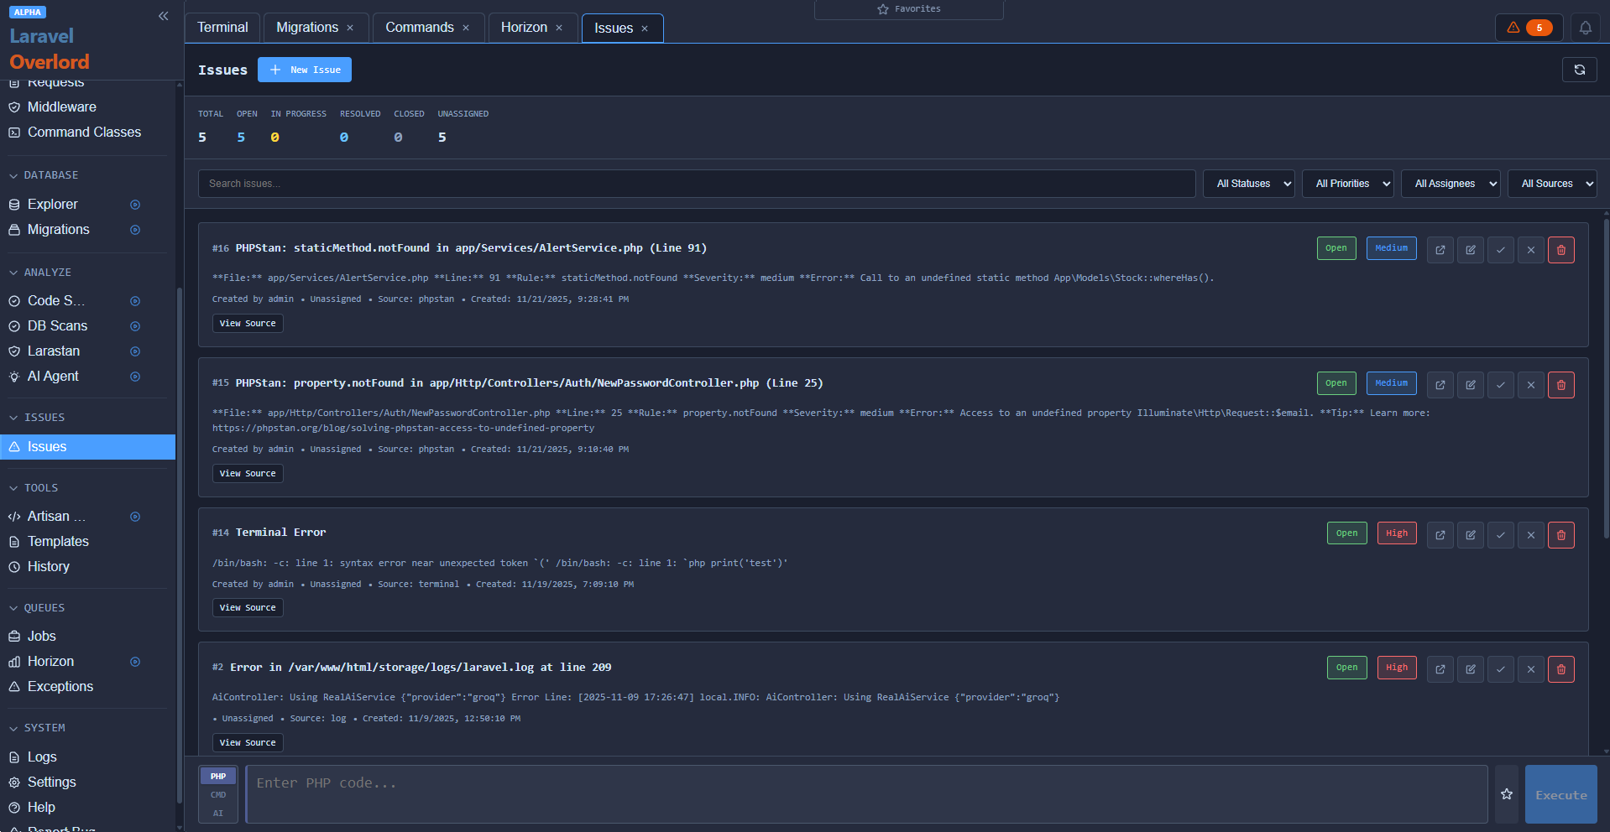
Task: Switch to the Terminal tab
Action: pyautogui.click(x=222, y=27)
